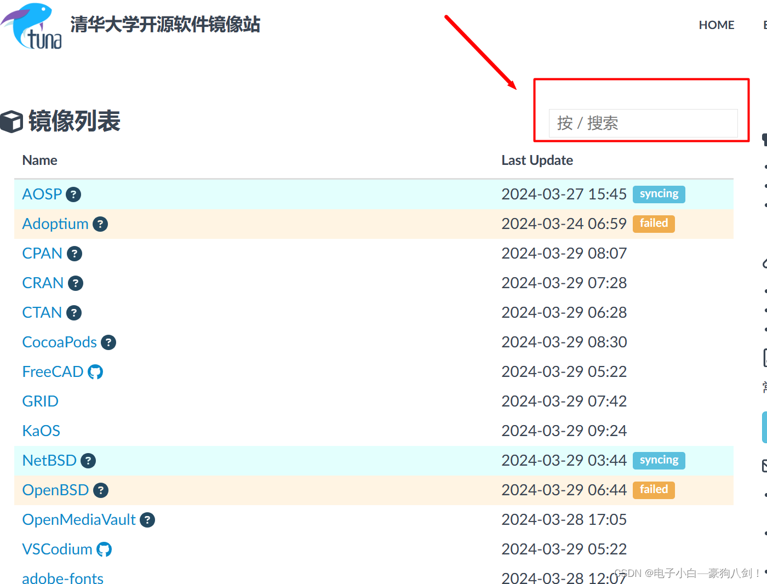The height and width of the screenshot is (584, 767).
Task: Open CRAN help question mark
Action: coord(76,283)
